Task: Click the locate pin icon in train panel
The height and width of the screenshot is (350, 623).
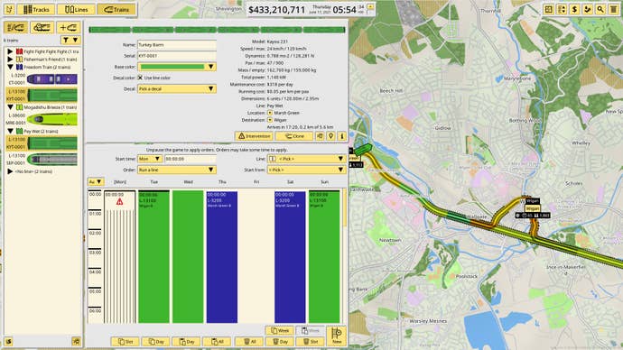Action: click(331, 136)
